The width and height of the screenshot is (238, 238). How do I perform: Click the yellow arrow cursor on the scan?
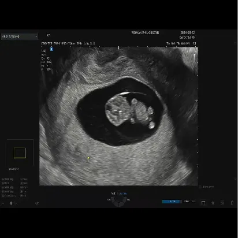click(x=88, y=159)
